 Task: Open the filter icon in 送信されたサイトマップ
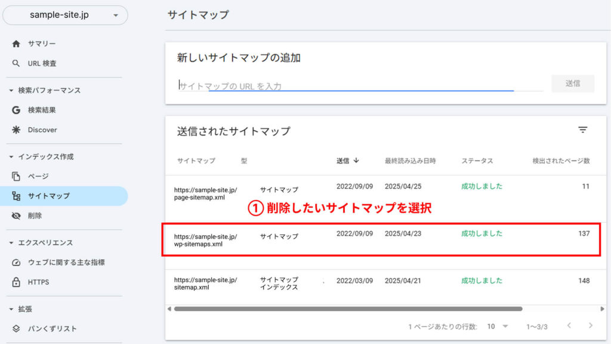pos(582,130)
